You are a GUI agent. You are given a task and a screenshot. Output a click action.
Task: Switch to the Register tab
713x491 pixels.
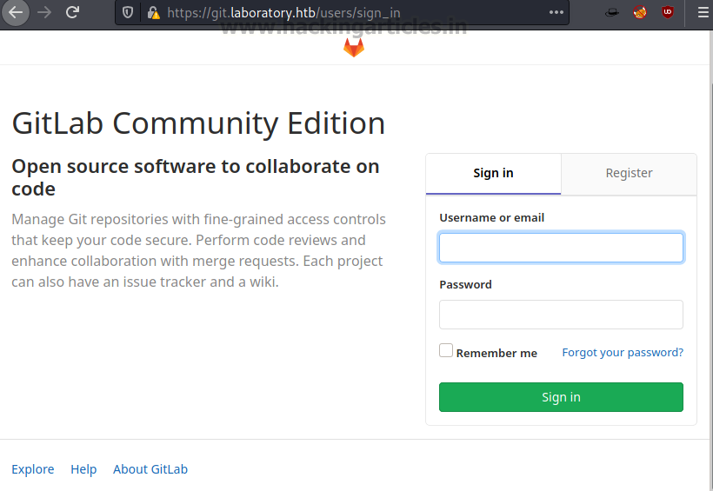(x=629, y=173)
